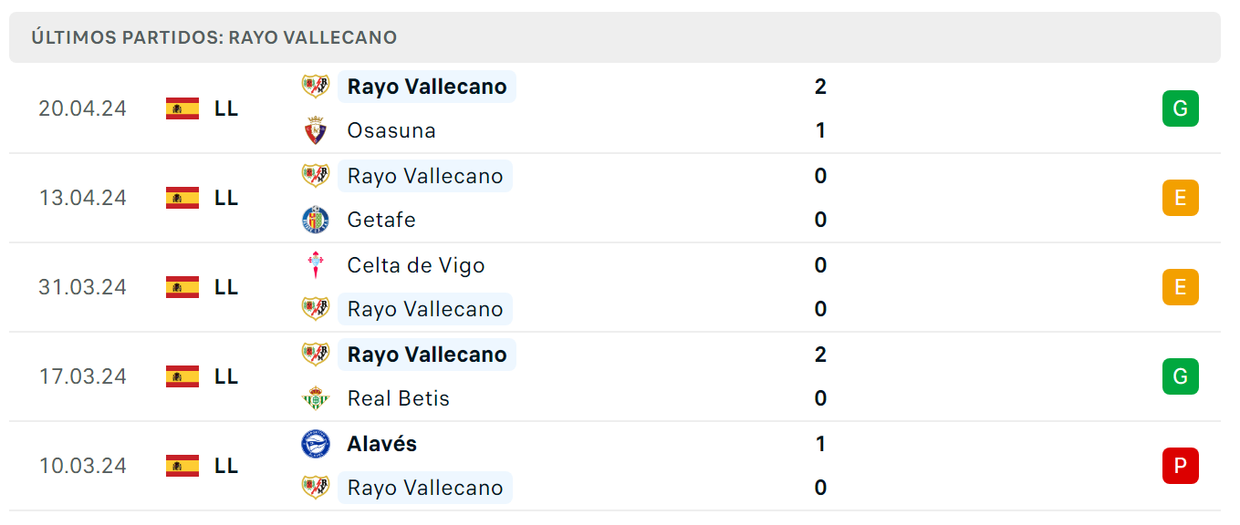The image size is (1240, 525).
Task: Select the LL league label on 17.03.24 row
Action: 226,376
